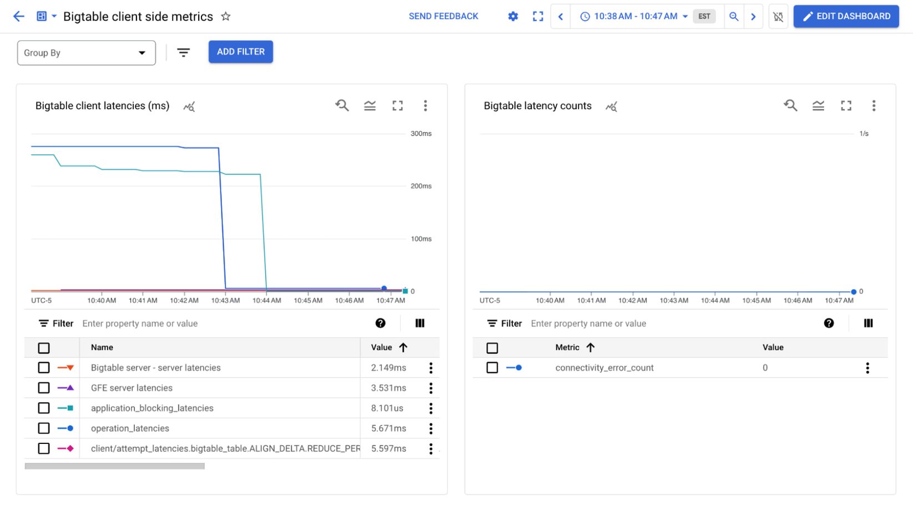
Task: Open row menu for application_blocking_latencies
Action: 431,408
